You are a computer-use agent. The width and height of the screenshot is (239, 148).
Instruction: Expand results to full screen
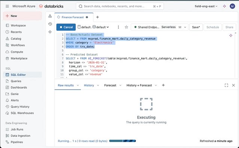tap(226, 85)
